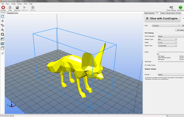Click the Kill Print stop icon

pyautogui.click(x=33, y=8)
